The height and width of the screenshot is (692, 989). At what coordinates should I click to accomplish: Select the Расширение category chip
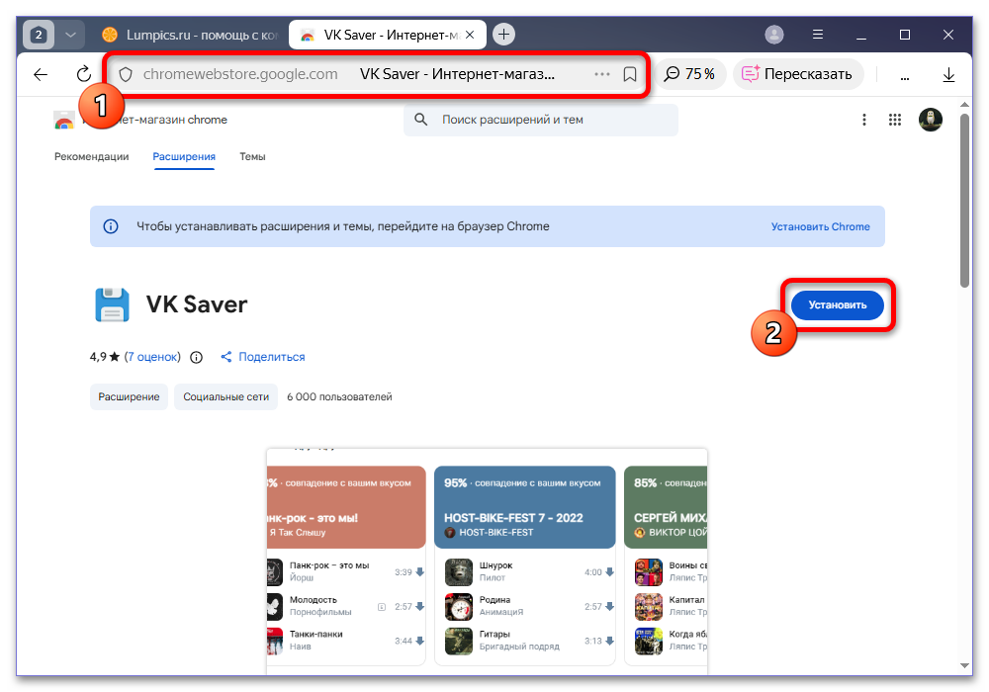click(129, 397)
